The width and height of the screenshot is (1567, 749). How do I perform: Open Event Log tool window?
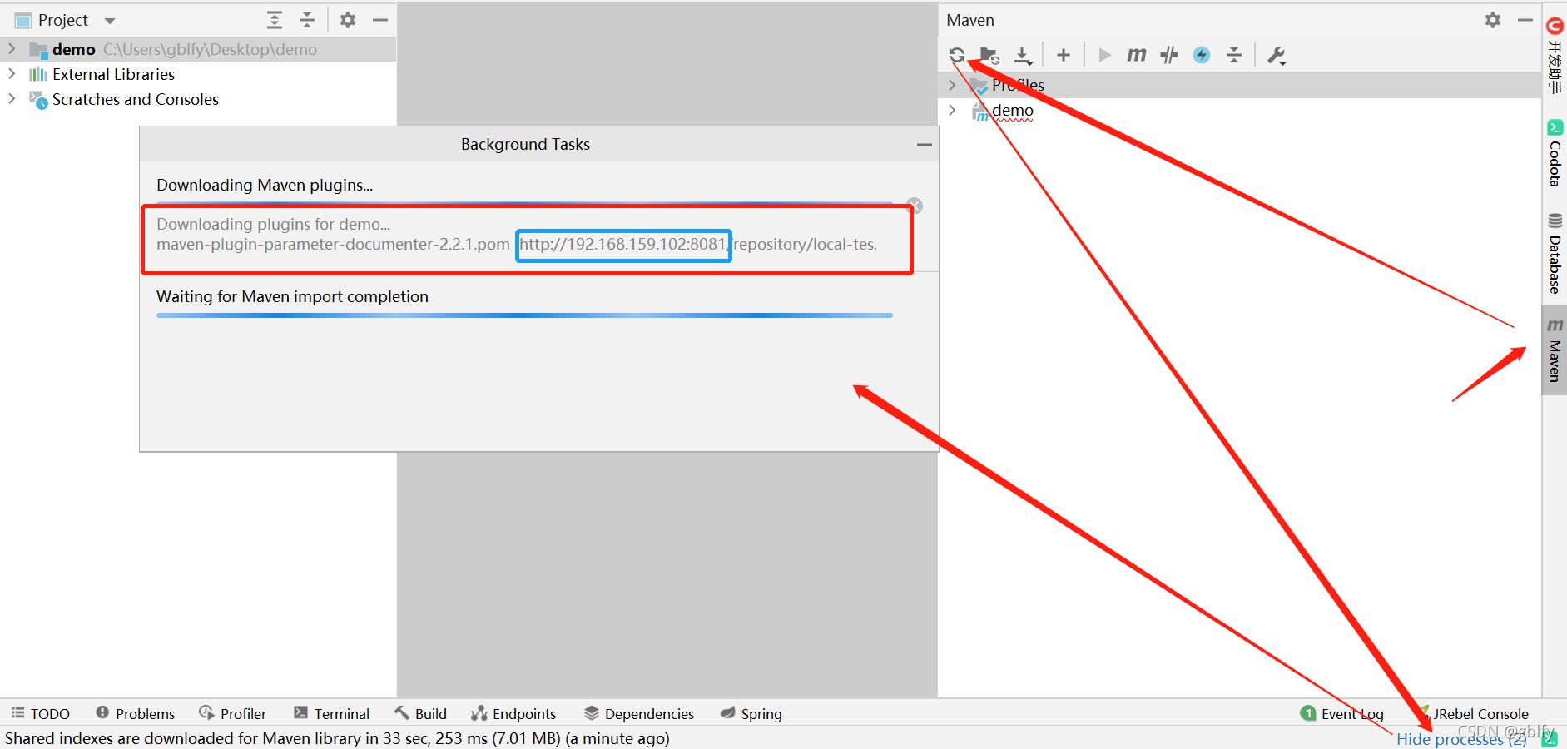(1341, 713)
